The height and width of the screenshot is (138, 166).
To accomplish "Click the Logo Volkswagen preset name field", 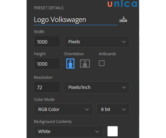I will pyautogui.click(x=75, y=20).
